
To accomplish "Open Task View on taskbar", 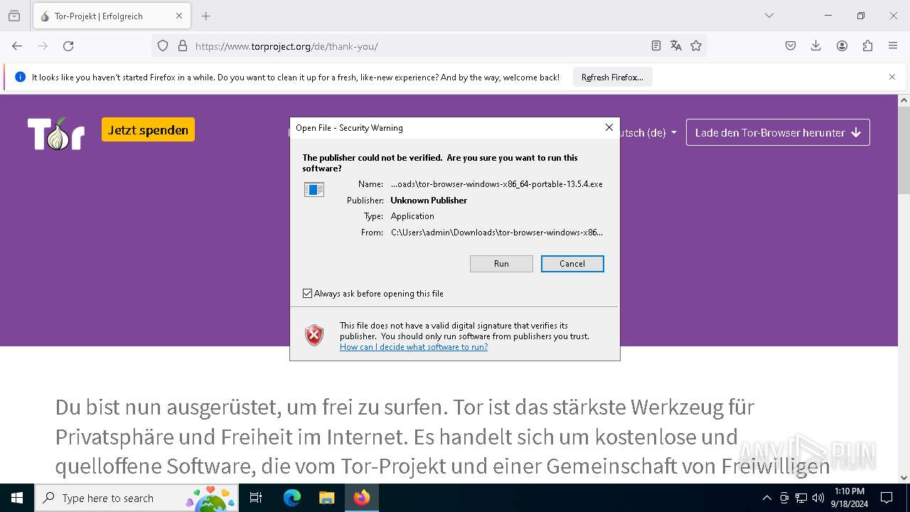I will pyautogui.click(x=256, y=498).
